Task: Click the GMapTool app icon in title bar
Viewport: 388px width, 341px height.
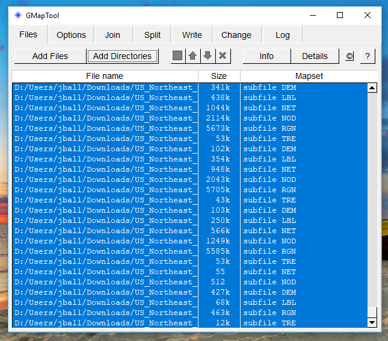Action: [x=18, y=16]
